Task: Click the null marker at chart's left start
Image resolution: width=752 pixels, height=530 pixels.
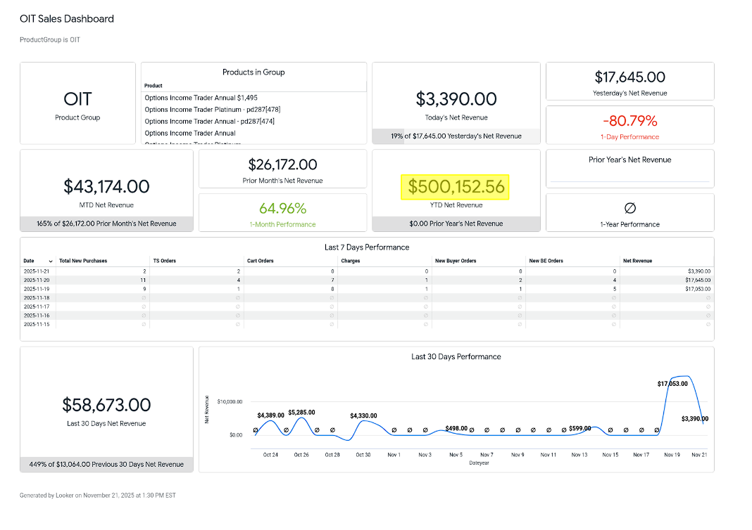Action: 255,430
